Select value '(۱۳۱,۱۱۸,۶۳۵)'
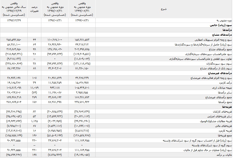This screenshot has width=233, height=158. (82, 63)
